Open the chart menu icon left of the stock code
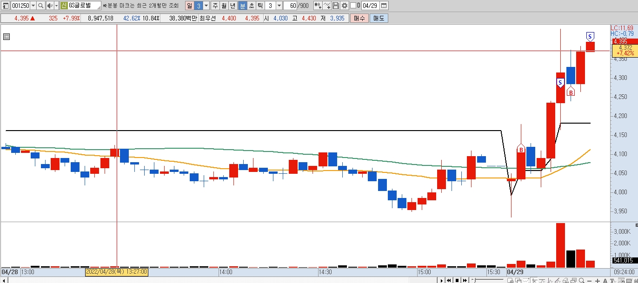The image size is (638, 283). click(x=6, y=6)
